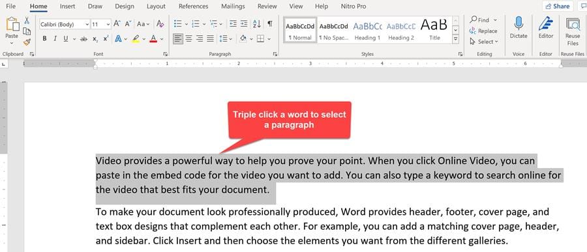Open underline style dropdown arrow
This screenshot has width=587, height=252.
74,39
